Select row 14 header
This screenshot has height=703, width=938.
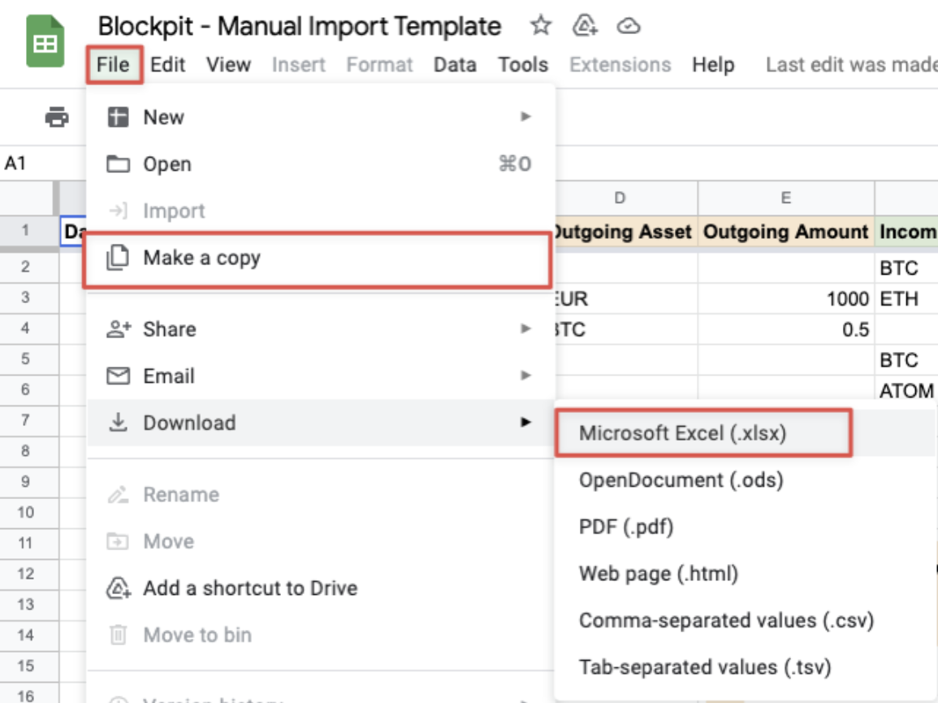28,635
